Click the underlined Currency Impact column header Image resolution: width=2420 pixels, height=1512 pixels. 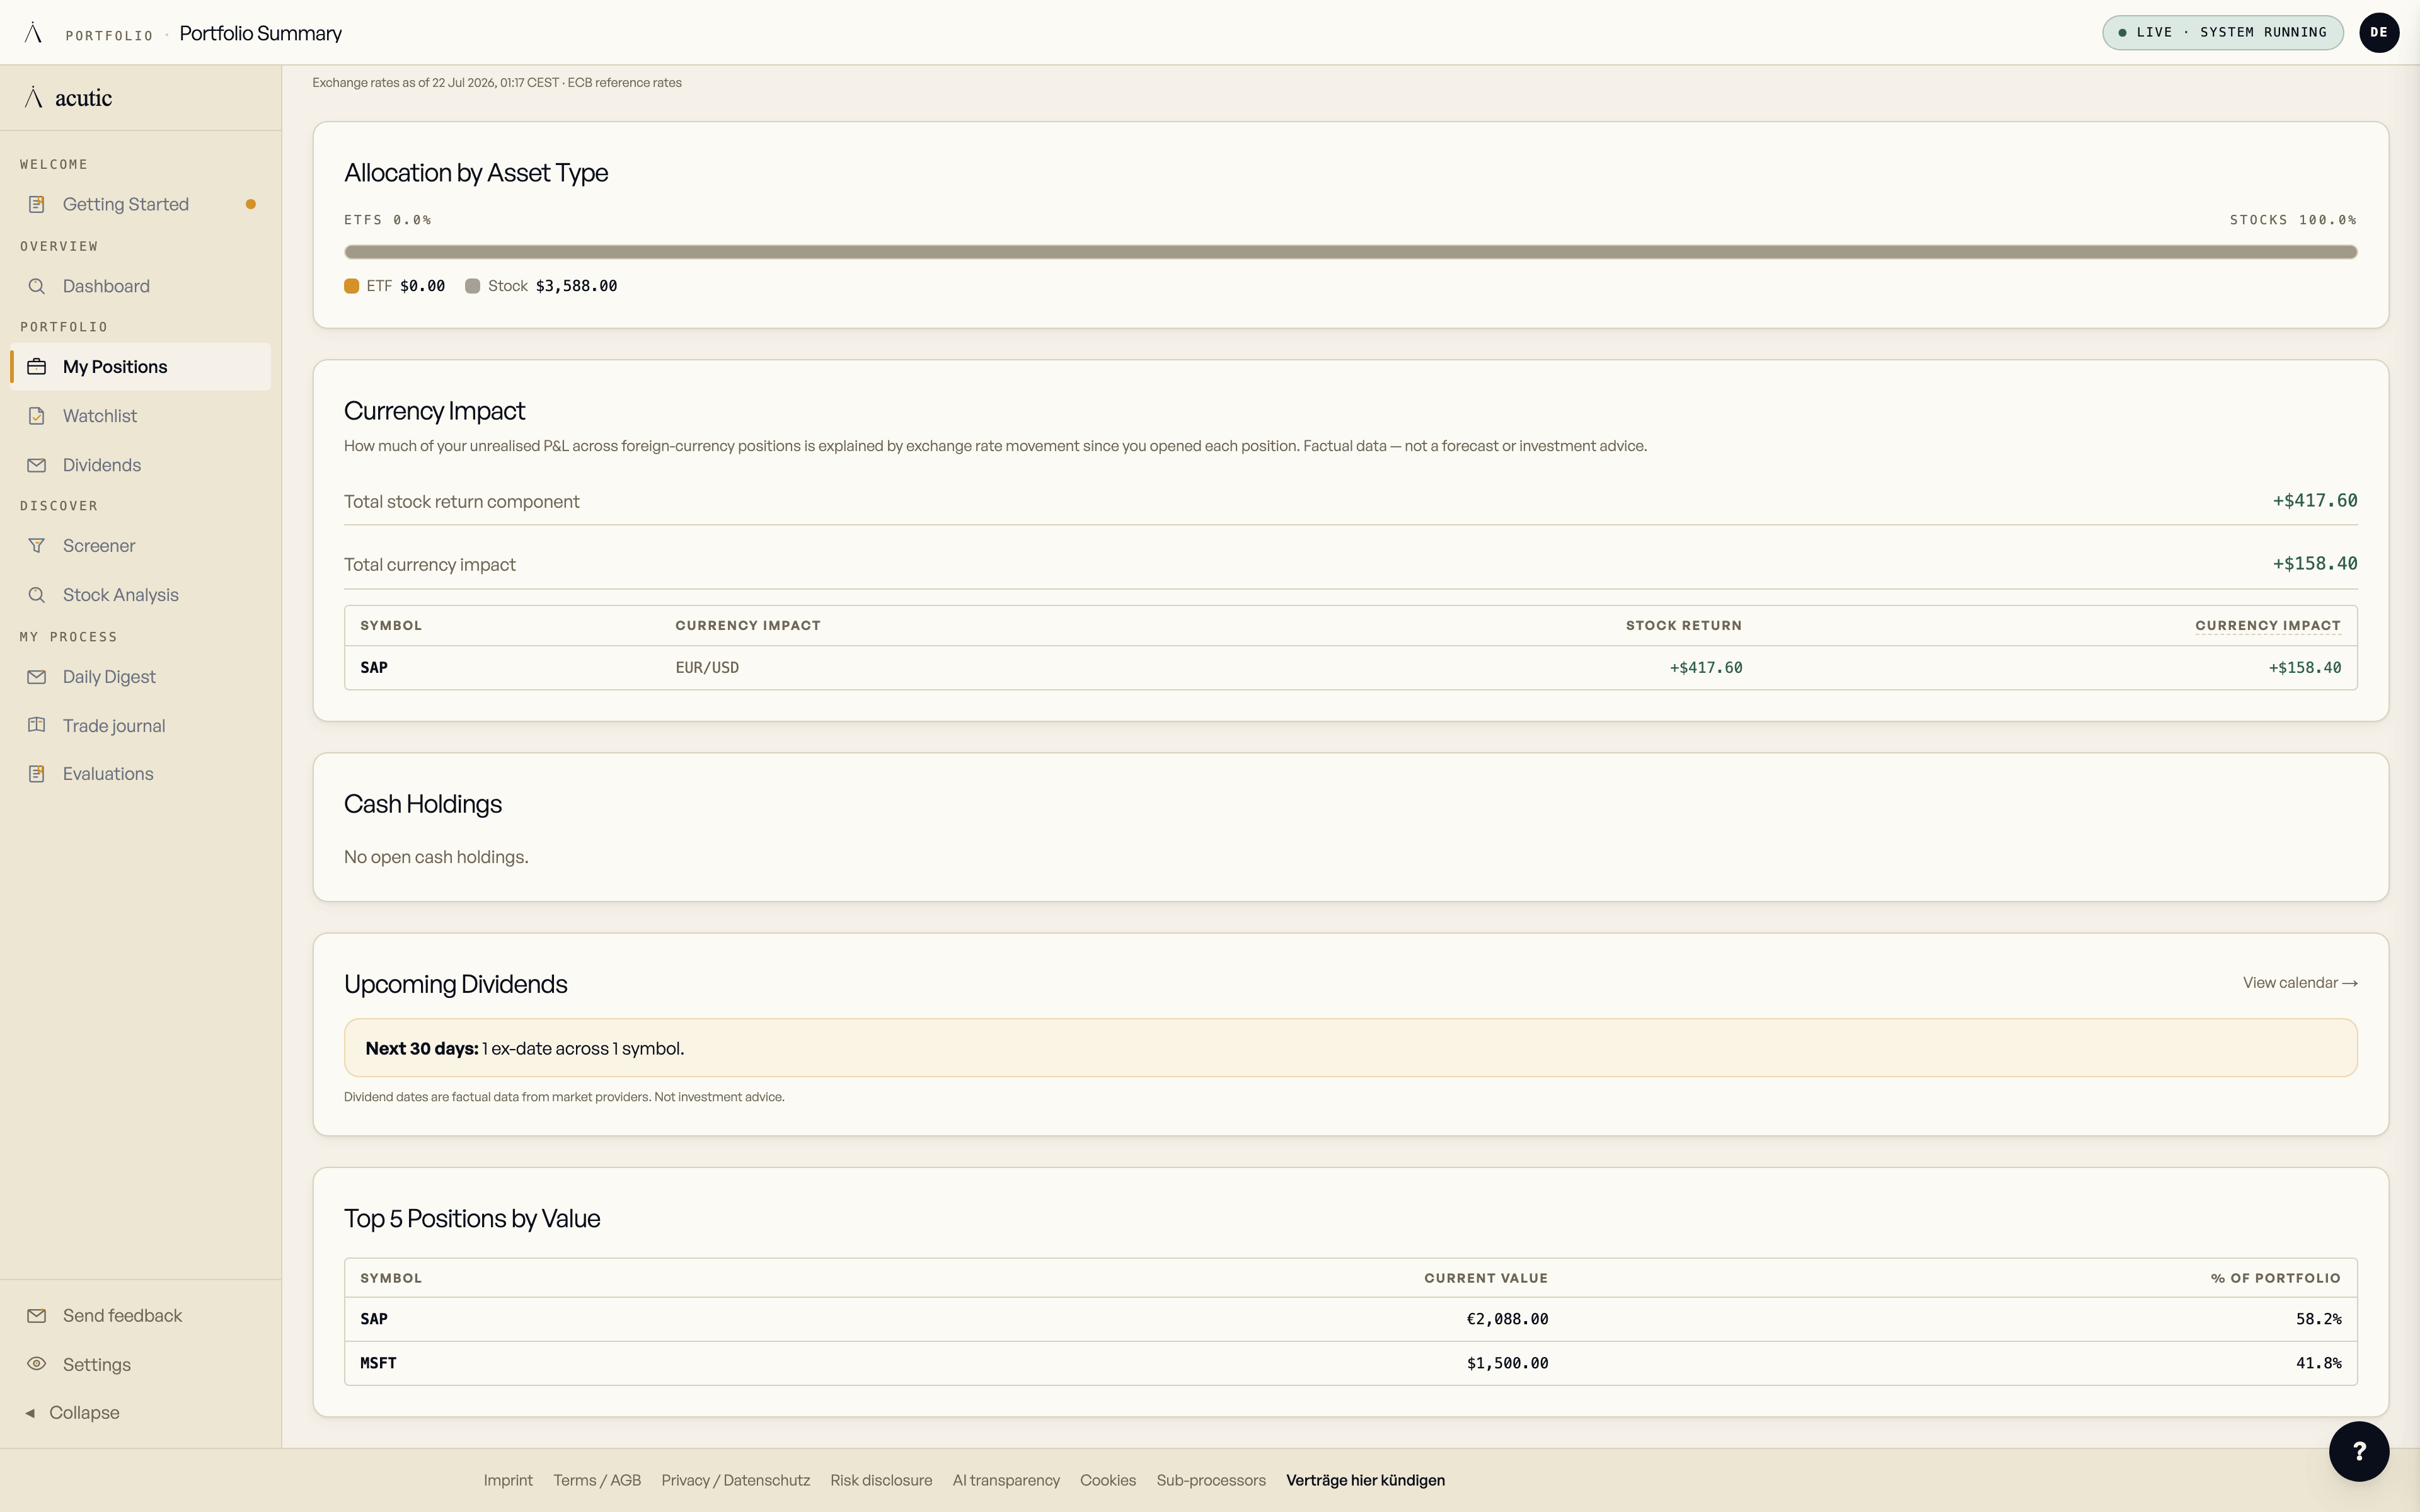(x=2267, y=626)
